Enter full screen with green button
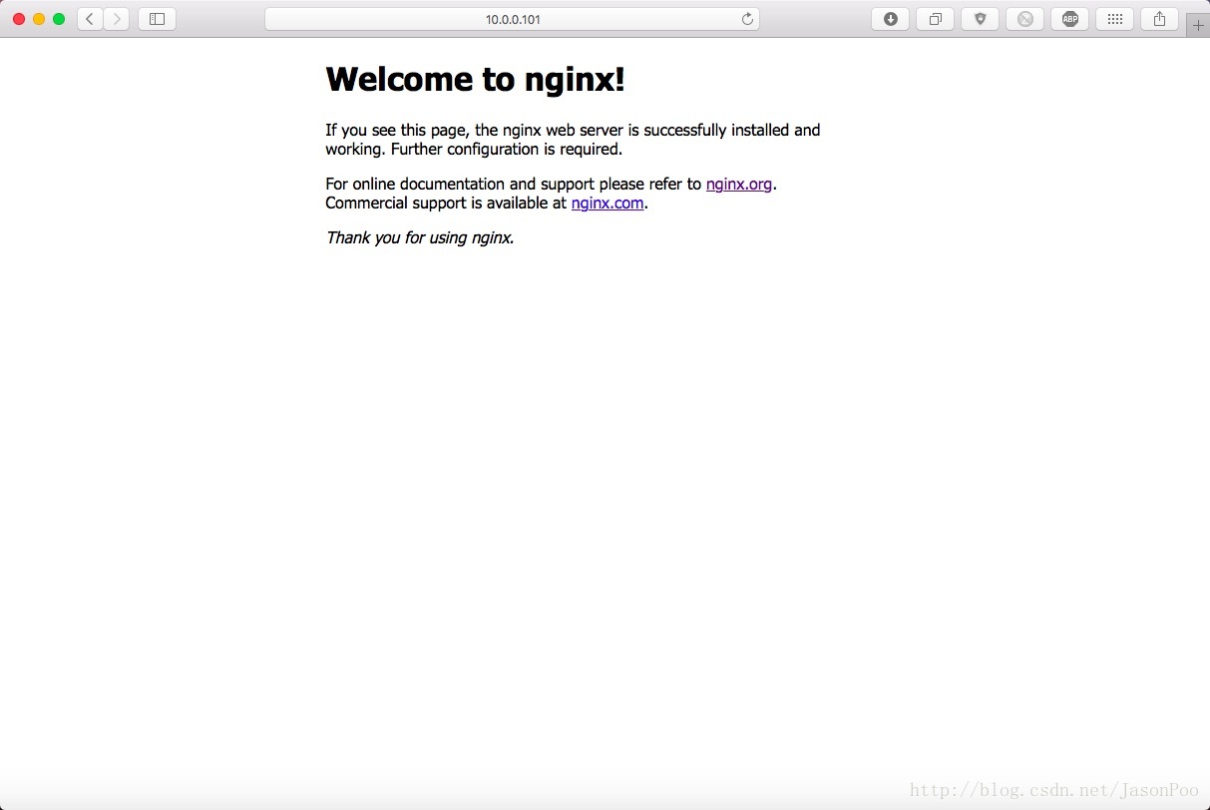 coord(59,19)
